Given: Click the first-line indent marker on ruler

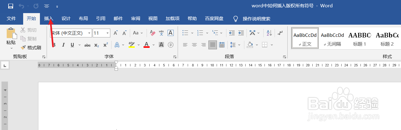Looking at the screenshot, I should tap(116, 62).
